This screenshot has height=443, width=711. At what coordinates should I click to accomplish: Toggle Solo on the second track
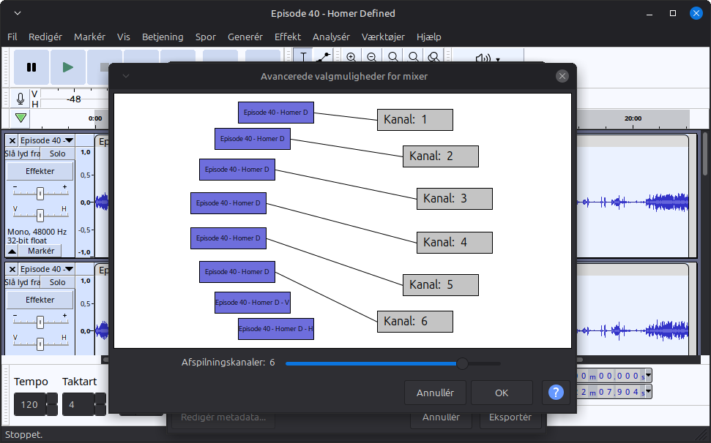point(57,282)
